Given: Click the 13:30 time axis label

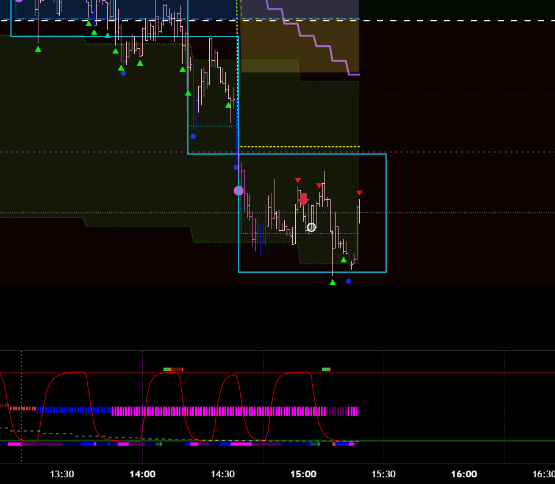Looking at the screenshot, I should click(x=62, y=474).
